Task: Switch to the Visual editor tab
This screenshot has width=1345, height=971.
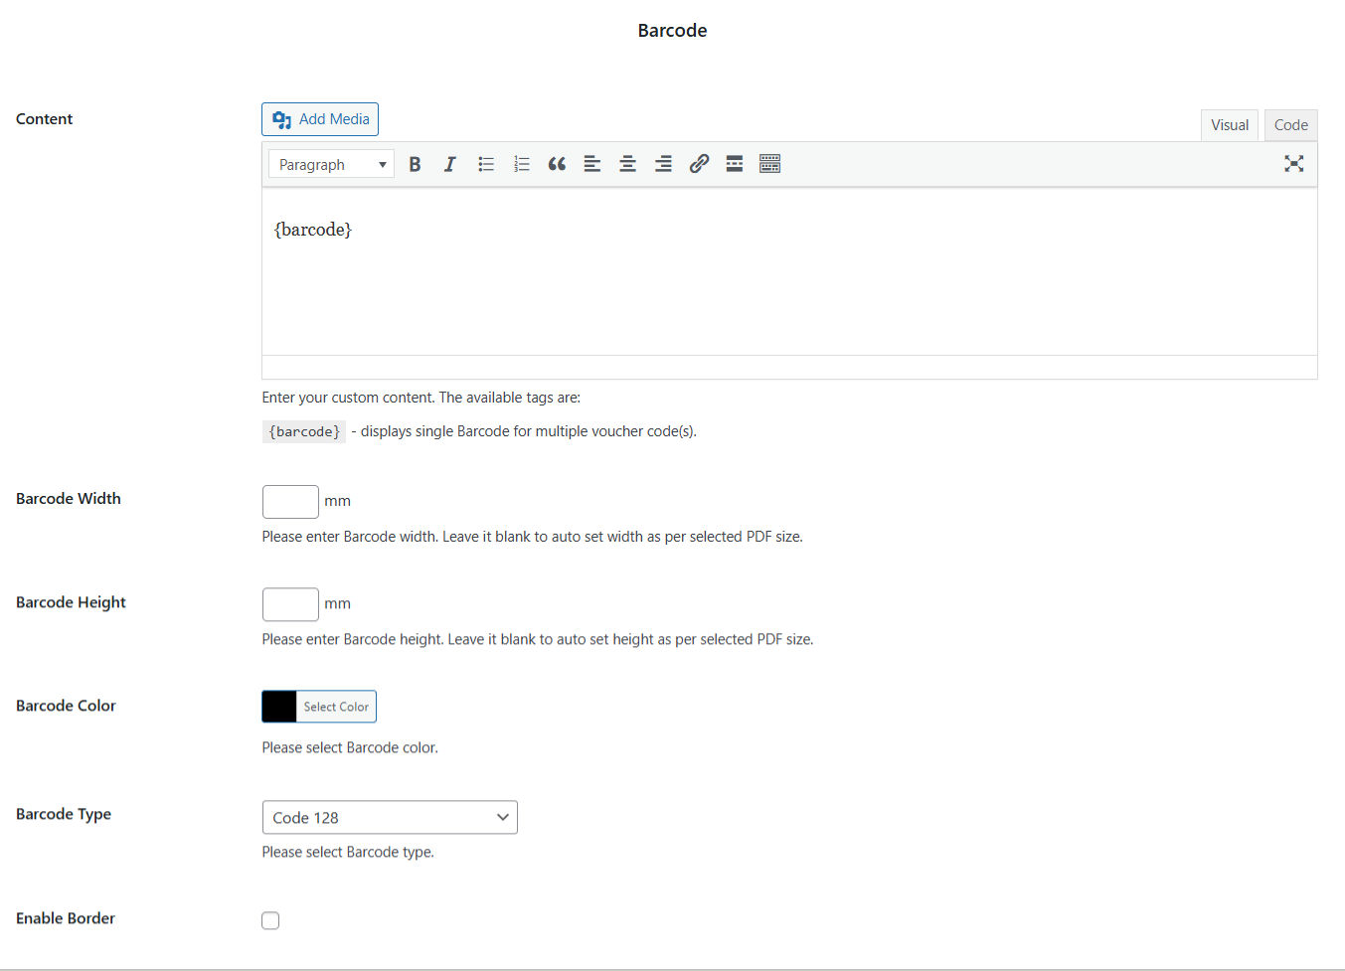Action: [x=1230, y=125]
